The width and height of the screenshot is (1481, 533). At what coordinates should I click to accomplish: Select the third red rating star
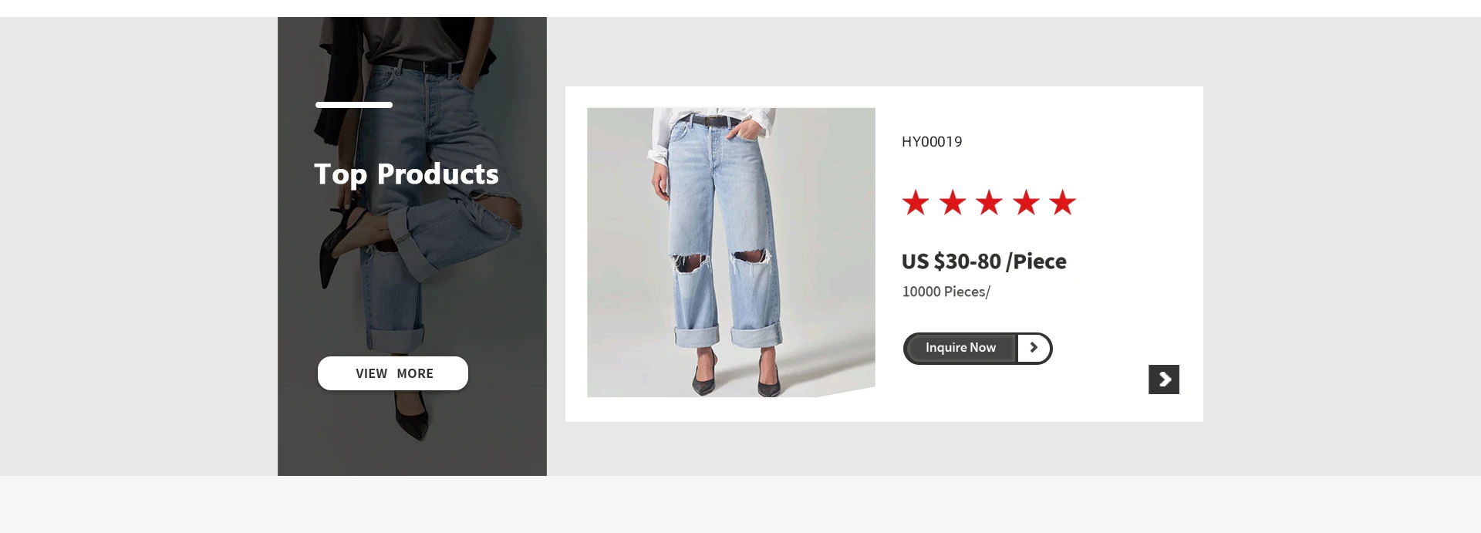tap(989, 203)
